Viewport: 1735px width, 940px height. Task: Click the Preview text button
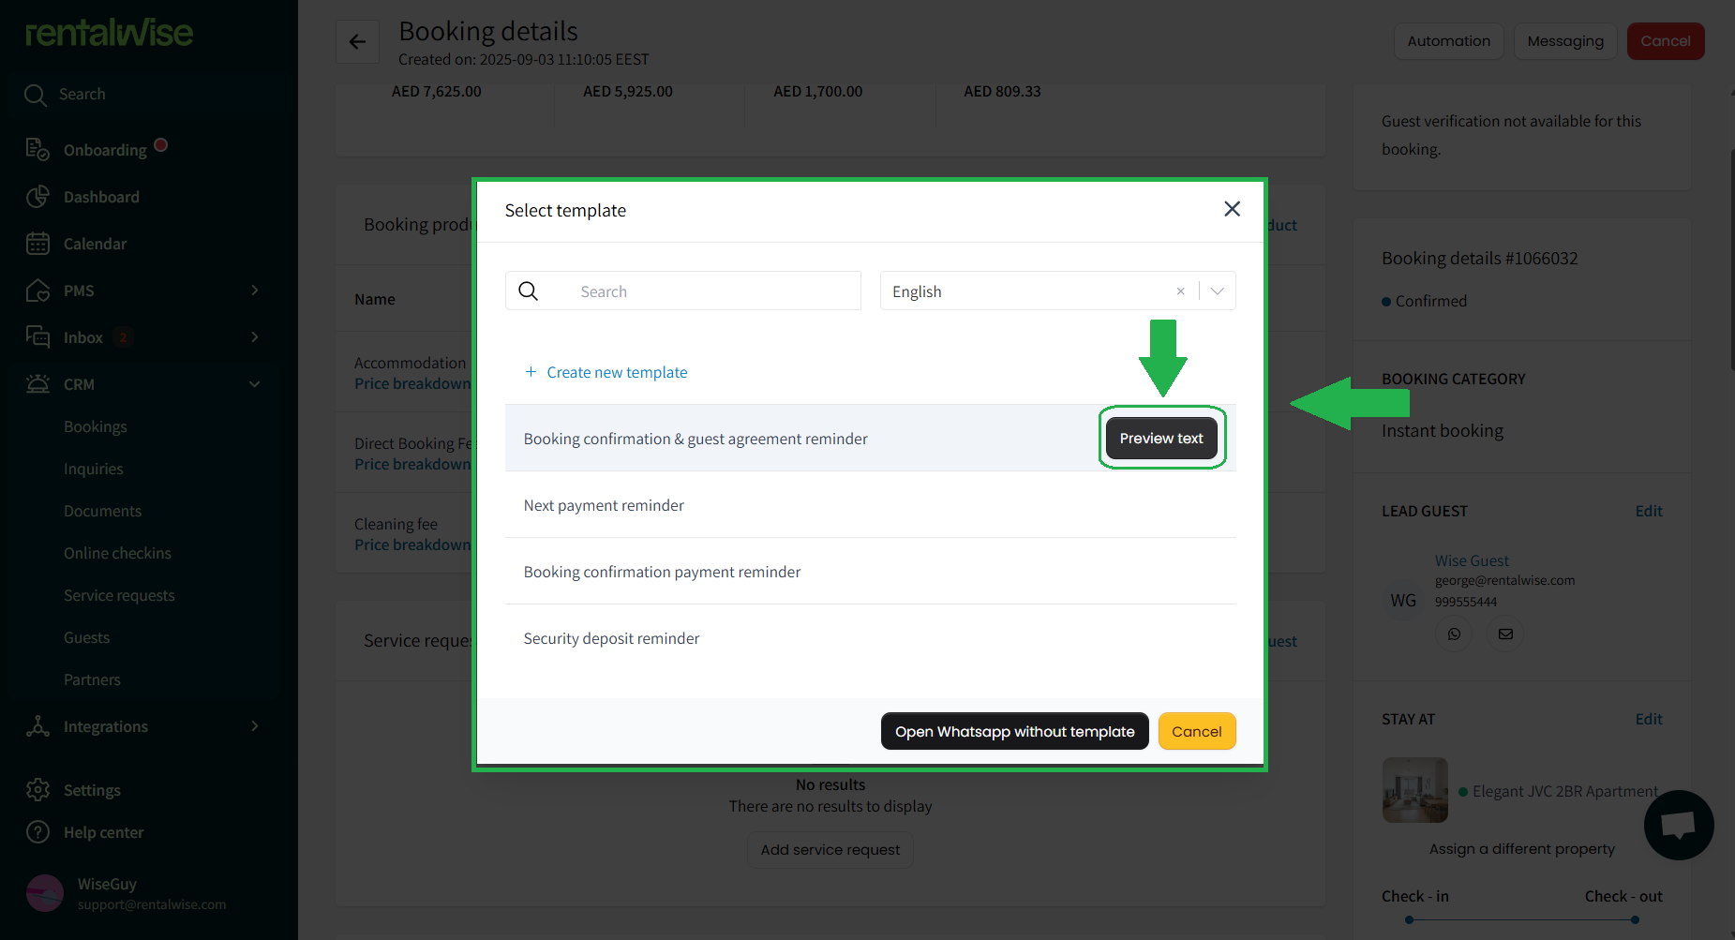tap(1161, 439)
